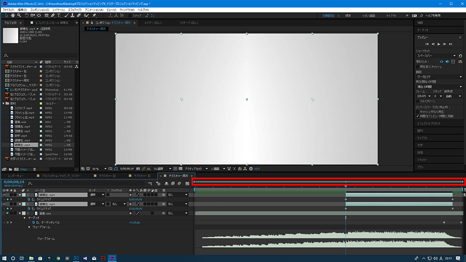Click the timeline current time display 0;00;08;14
The image size is (466, 262).
14,181
